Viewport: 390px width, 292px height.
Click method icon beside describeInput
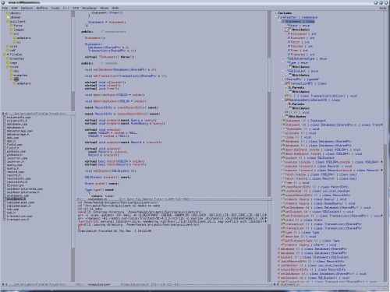(283, 150)
